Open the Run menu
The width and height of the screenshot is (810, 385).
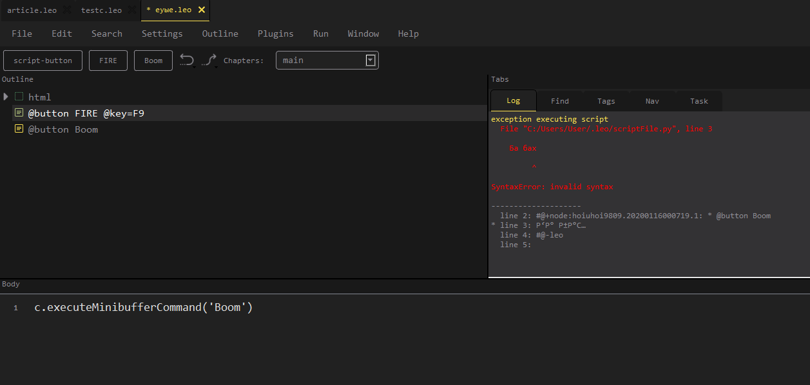320,33
